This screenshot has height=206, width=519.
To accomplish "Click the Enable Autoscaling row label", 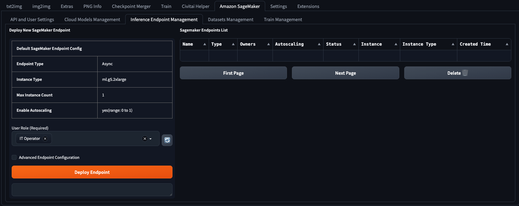I will pos(34,110).
